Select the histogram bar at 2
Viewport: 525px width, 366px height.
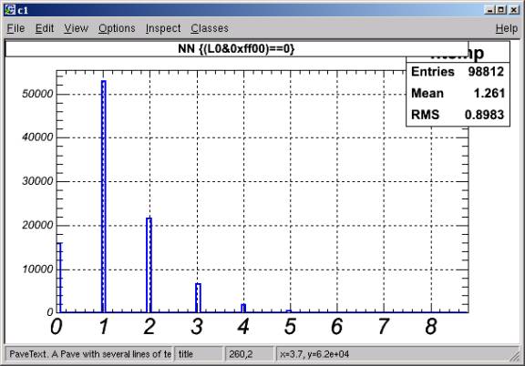pyautogui.click(x=149, y=265)
